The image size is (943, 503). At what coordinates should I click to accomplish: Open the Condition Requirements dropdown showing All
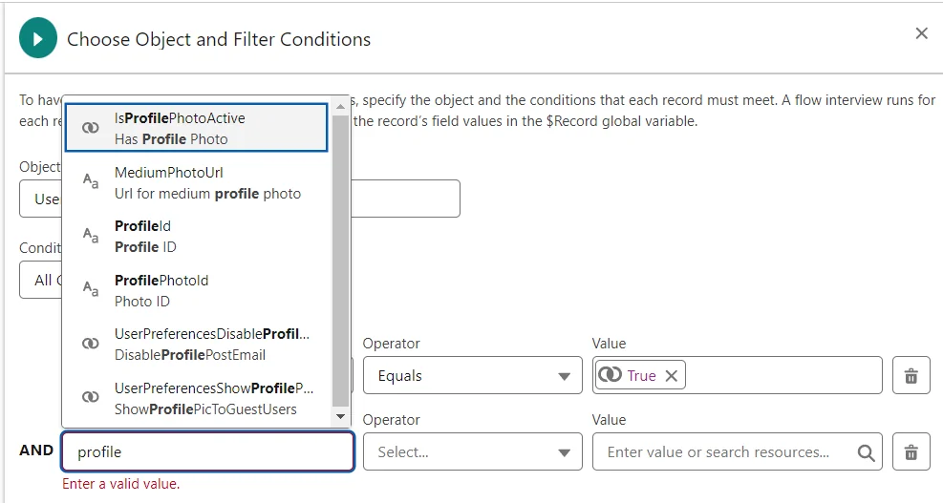point(41,280)
